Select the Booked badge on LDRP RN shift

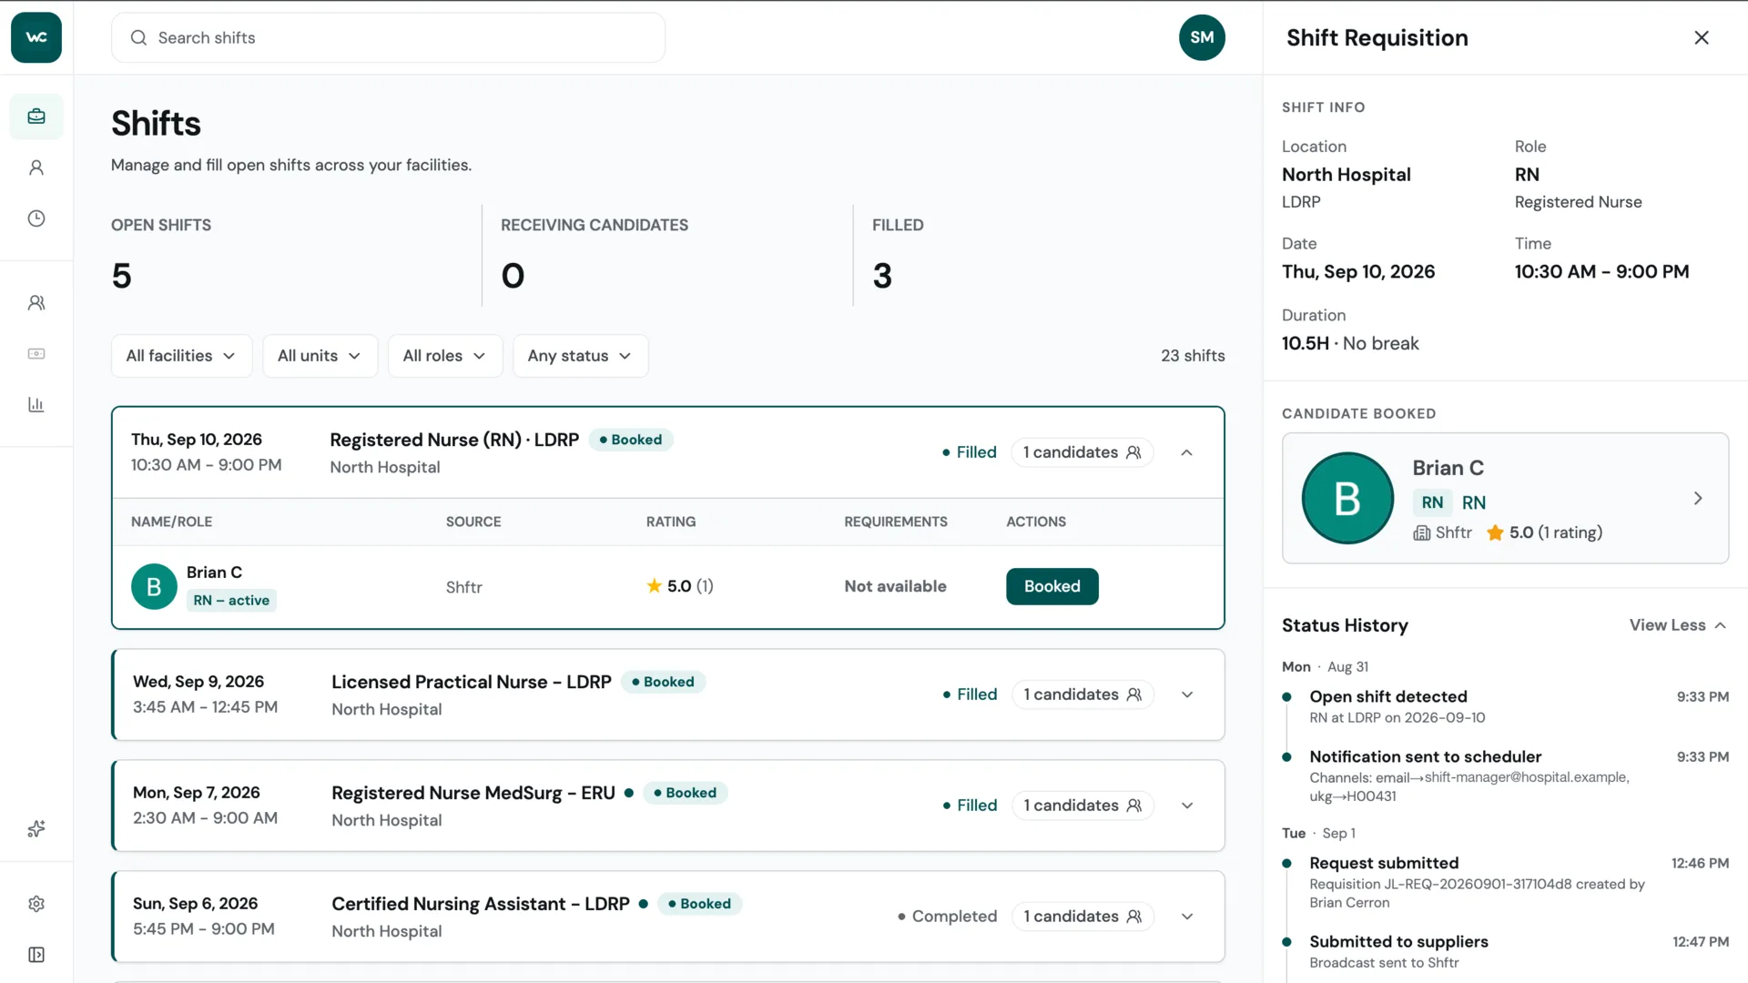click(631, 440)
